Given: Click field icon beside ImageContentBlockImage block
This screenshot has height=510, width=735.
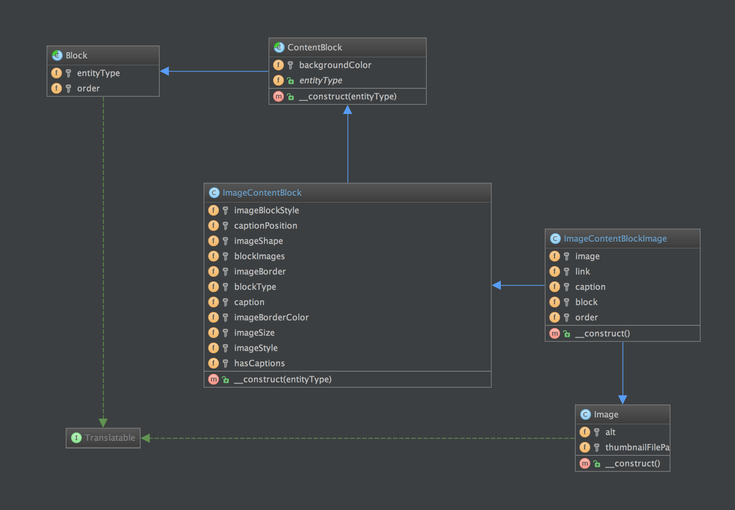Looking at the screenshot, I should [555, 302].
